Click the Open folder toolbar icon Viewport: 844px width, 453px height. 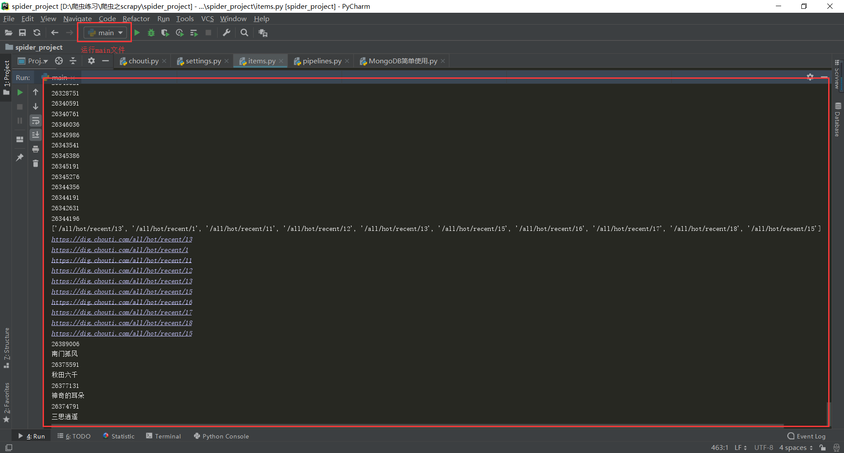(x=8, y=33)
